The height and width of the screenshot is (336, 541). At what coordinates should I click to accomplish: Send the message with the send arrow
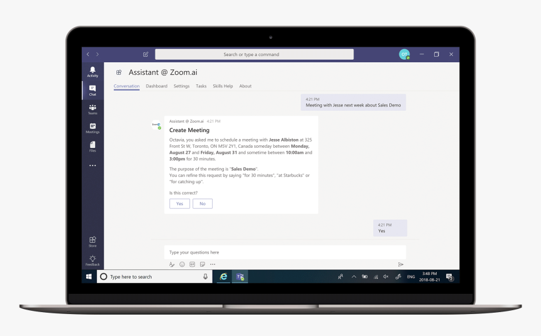pyautogui.click(x=401, y=265)
